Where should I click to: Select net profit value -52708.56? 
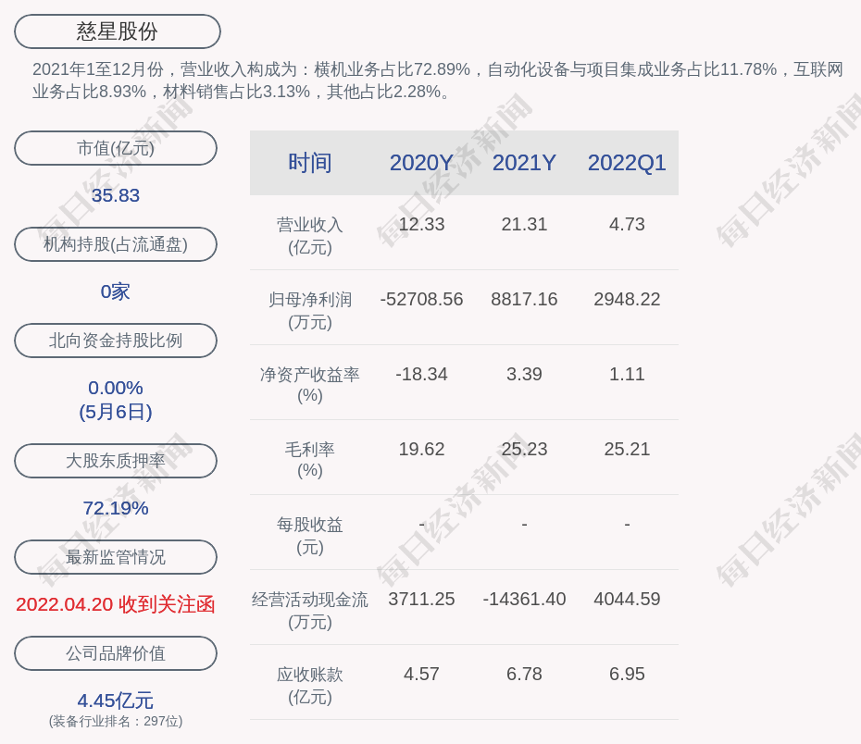[421, 299]
